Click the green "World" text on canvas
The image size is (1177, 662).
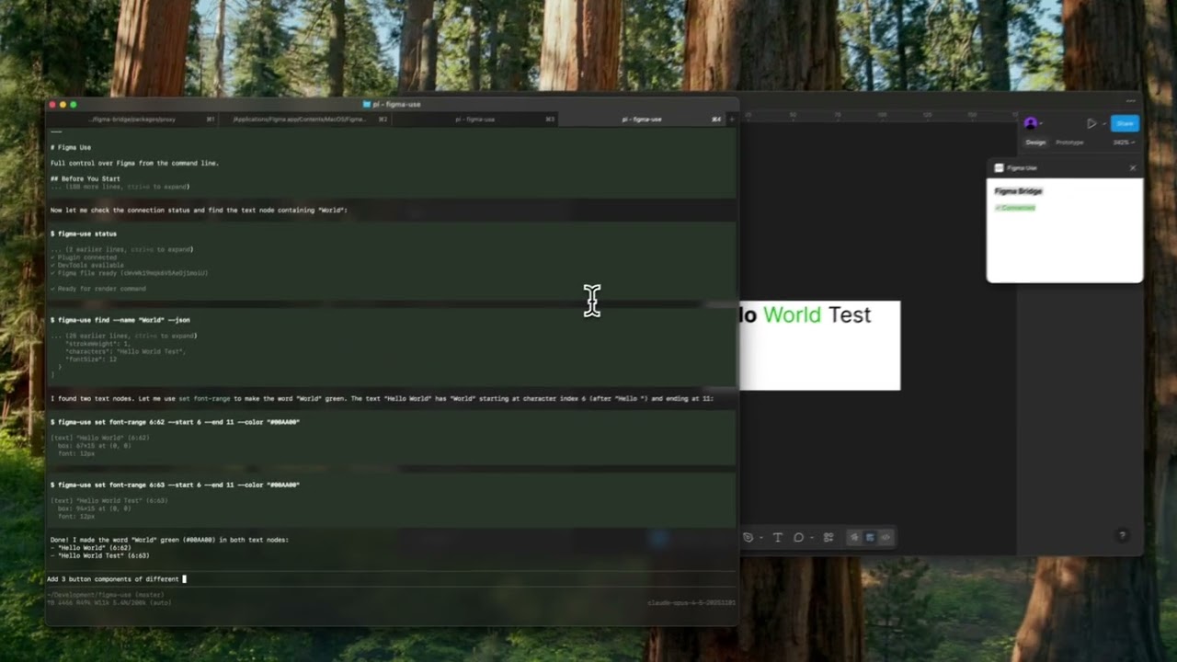coord(792,315)
